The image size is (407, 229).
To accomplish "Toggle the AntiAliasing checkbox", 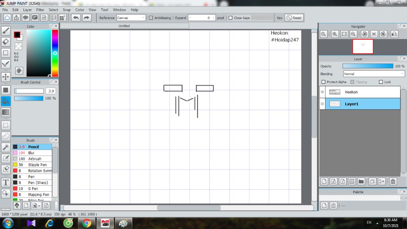I will 151,18.
